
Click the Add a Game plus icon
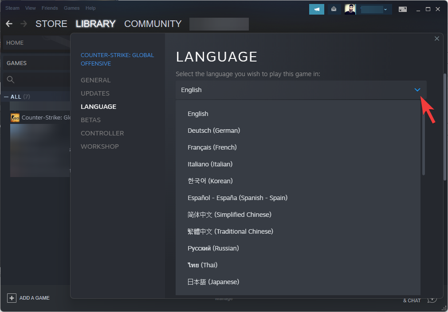12,298
